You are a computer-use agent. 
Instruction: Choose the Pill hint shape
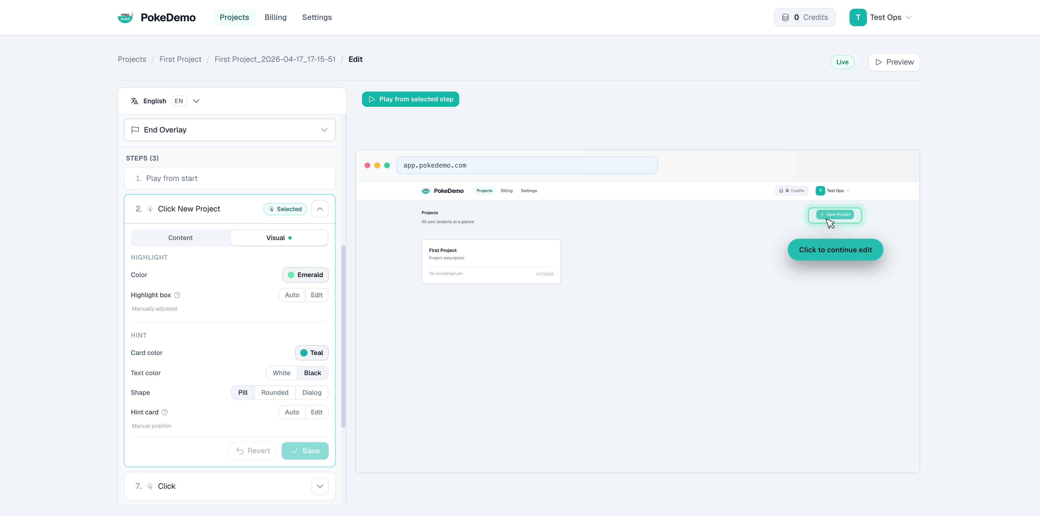tap(243, 393)
